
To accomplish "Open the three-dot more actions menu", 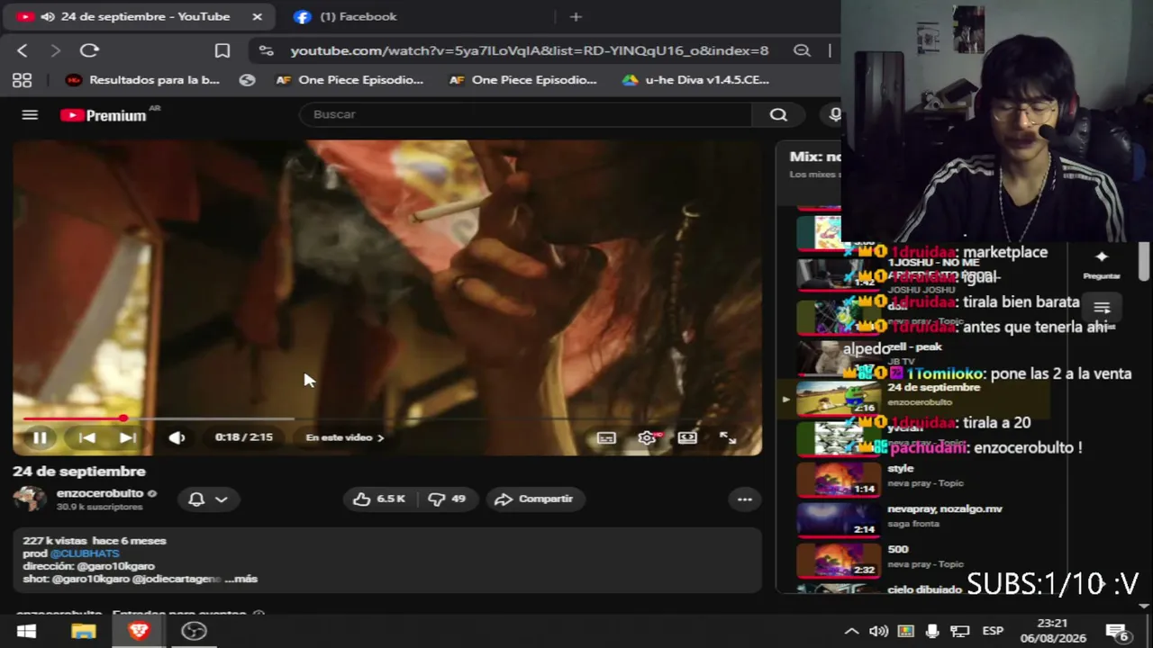I will coord(745,499).
